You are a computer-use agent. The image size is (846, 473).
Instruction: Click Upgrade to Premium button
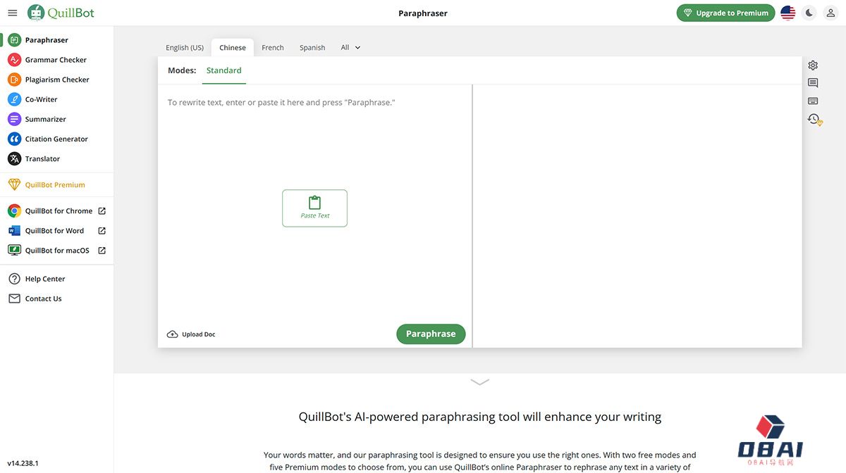click(x=725, y=13)
